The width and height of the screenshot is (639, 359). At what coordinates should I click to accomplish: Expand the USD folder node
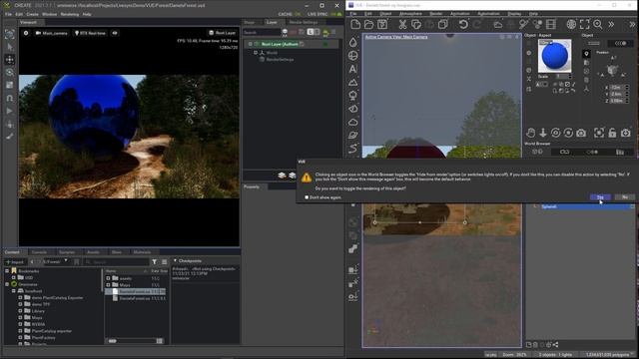tap(13, 277)
